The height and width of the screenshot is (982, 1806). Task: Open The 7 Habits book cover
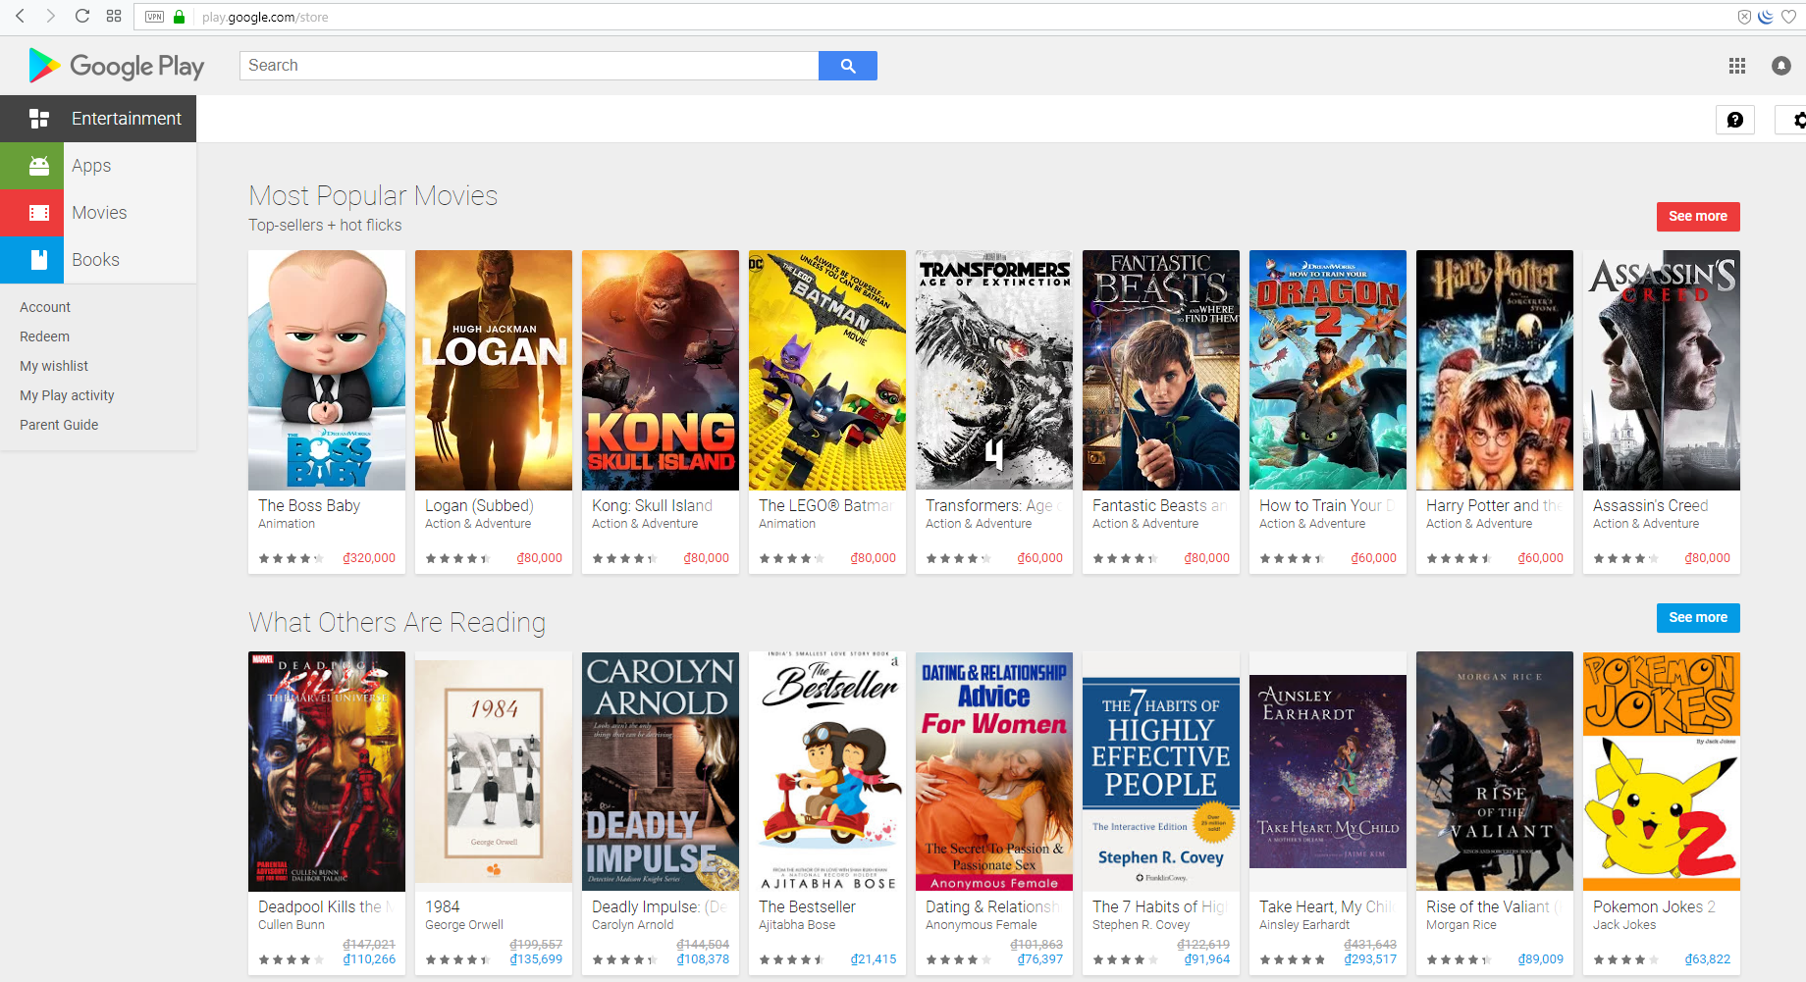(1161, 771)
